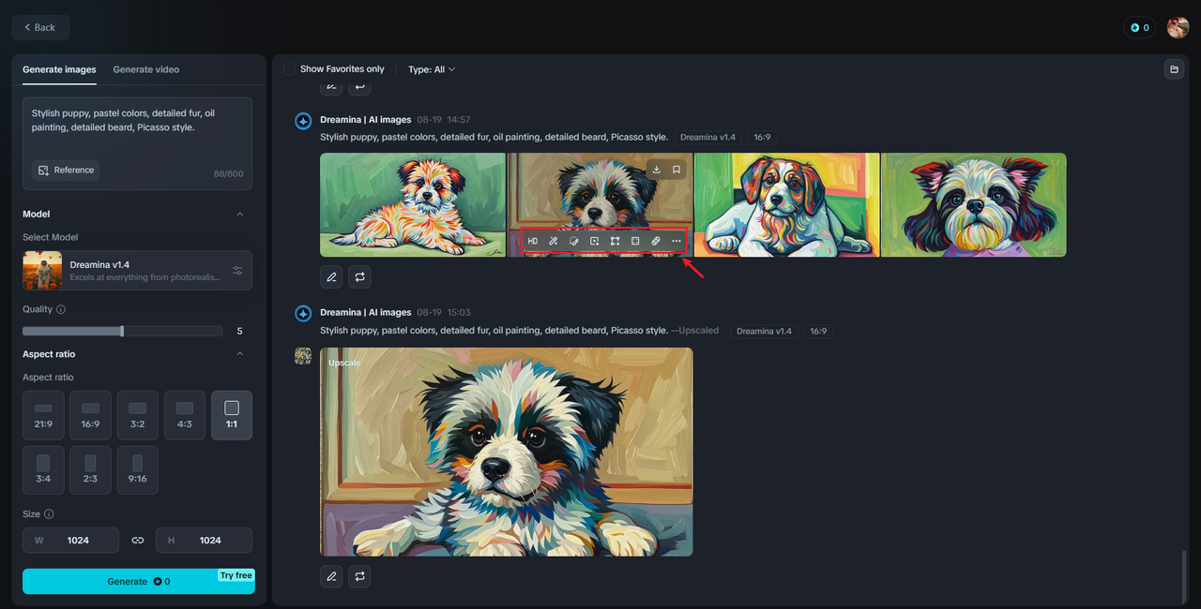Click the Reference button in the prompt box
Image resolution: width=1201 pixels, height=609 pixels.
tap(66, 170)
